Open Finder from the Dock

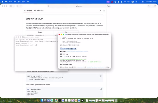(42, 100)
